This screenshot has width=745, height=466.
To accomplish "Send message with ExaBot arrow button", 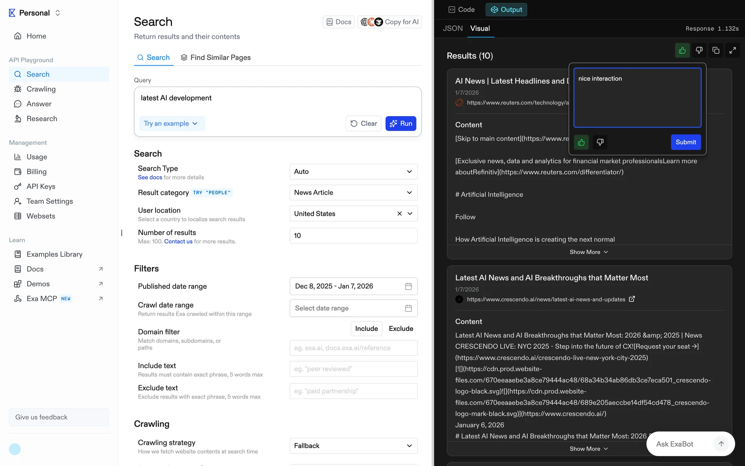I will [x=721, y=444].
